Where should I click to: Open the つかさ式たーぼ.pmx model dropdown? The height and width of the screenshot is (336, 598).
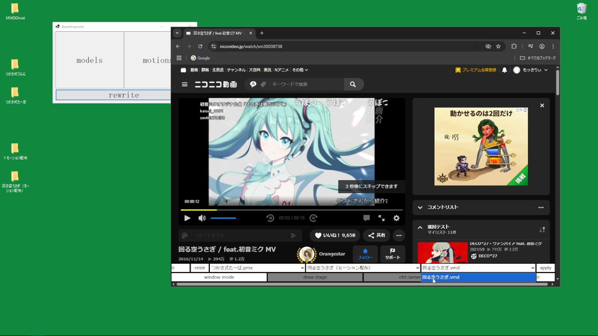[257, 268]
